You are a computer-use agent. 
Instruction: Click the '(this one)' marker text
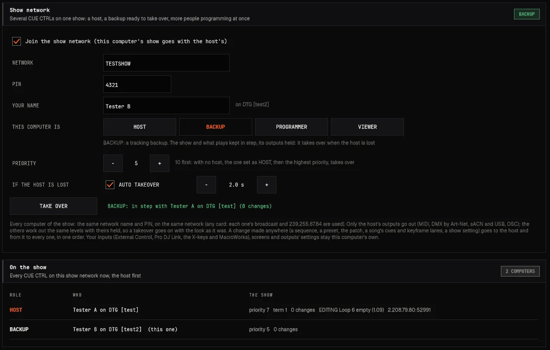click(x=163, y=329)
